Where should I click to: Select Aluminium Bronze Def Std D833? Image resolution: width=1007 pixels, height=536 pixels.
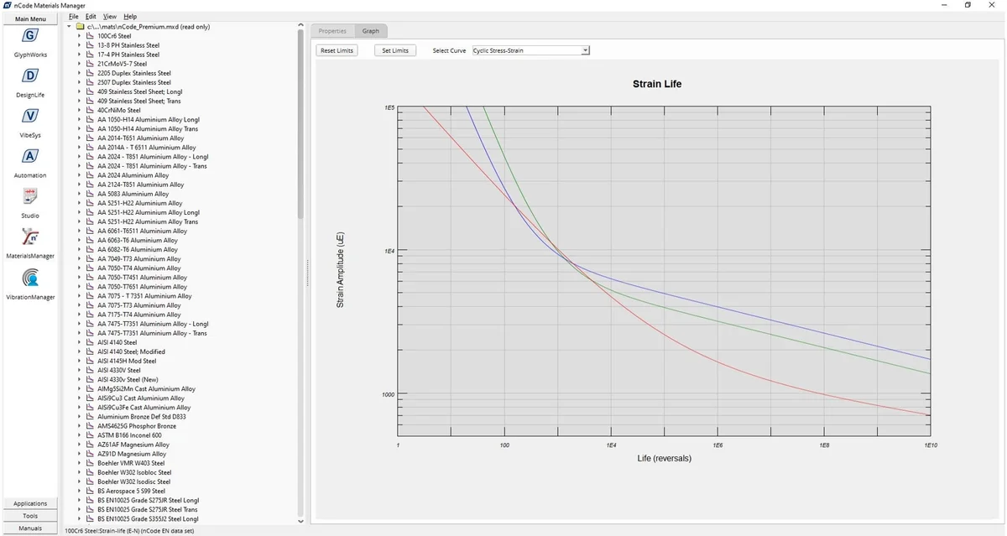pyautogui.click(x=142, y=417)
